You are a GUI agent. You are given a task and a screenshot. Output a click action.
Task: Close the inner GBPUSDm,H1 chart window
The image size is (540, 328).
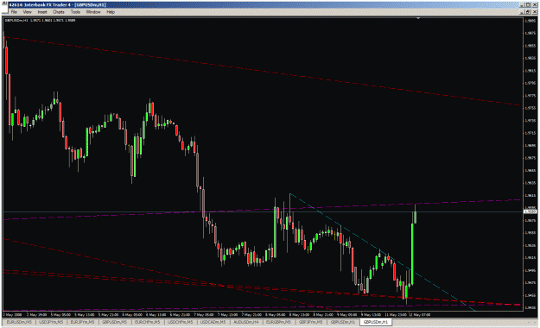535,12
